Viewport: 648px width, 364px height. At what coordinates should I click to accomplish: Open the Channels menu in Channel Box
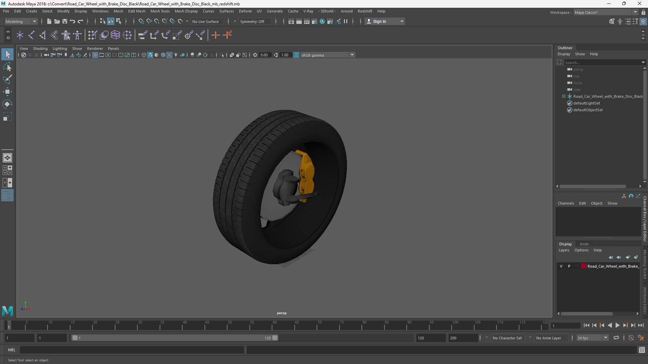coord(566,203)
